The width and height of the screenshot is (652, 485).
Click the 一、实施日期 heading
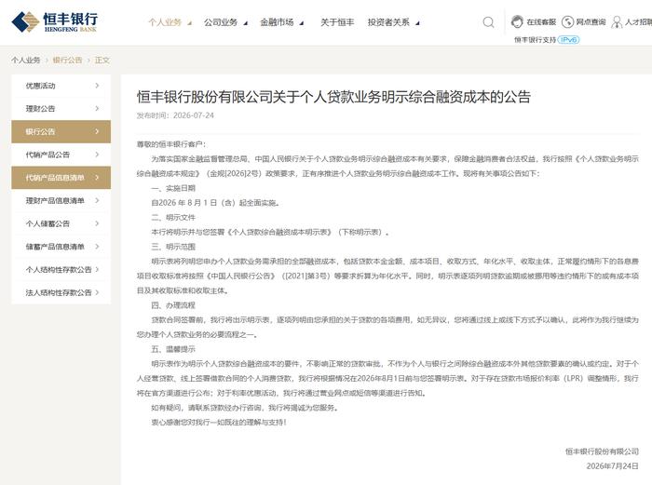(173, 188)
